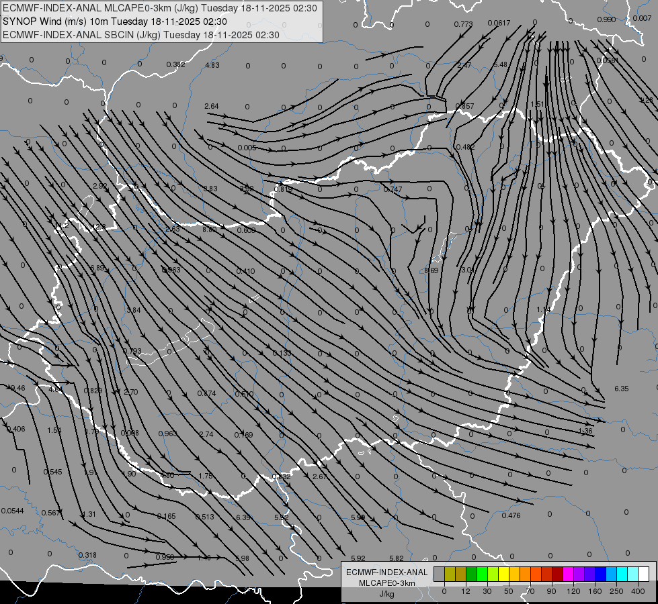The image size is (658, 604).
Task: Click the map value 0.0617
Action: point(499,23)
